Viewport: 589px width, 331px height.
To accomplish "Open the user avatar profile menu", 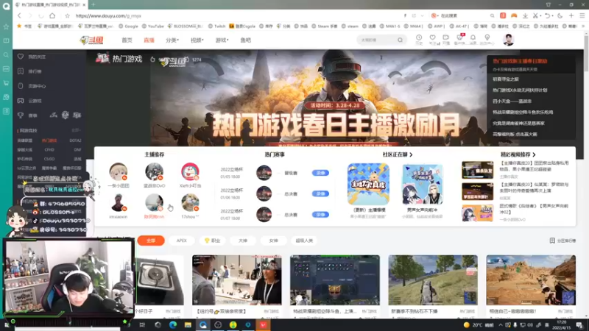I will [508, 40].
